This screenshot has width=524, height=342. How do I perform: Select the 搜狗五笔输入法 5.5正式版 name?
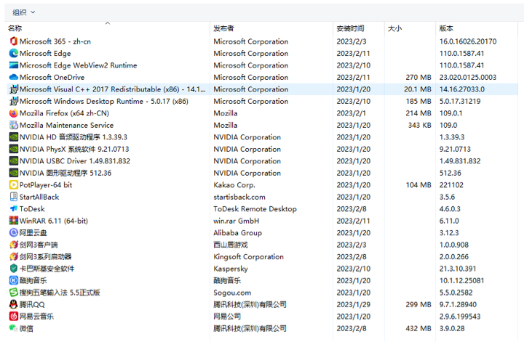(x=60, y=293)
